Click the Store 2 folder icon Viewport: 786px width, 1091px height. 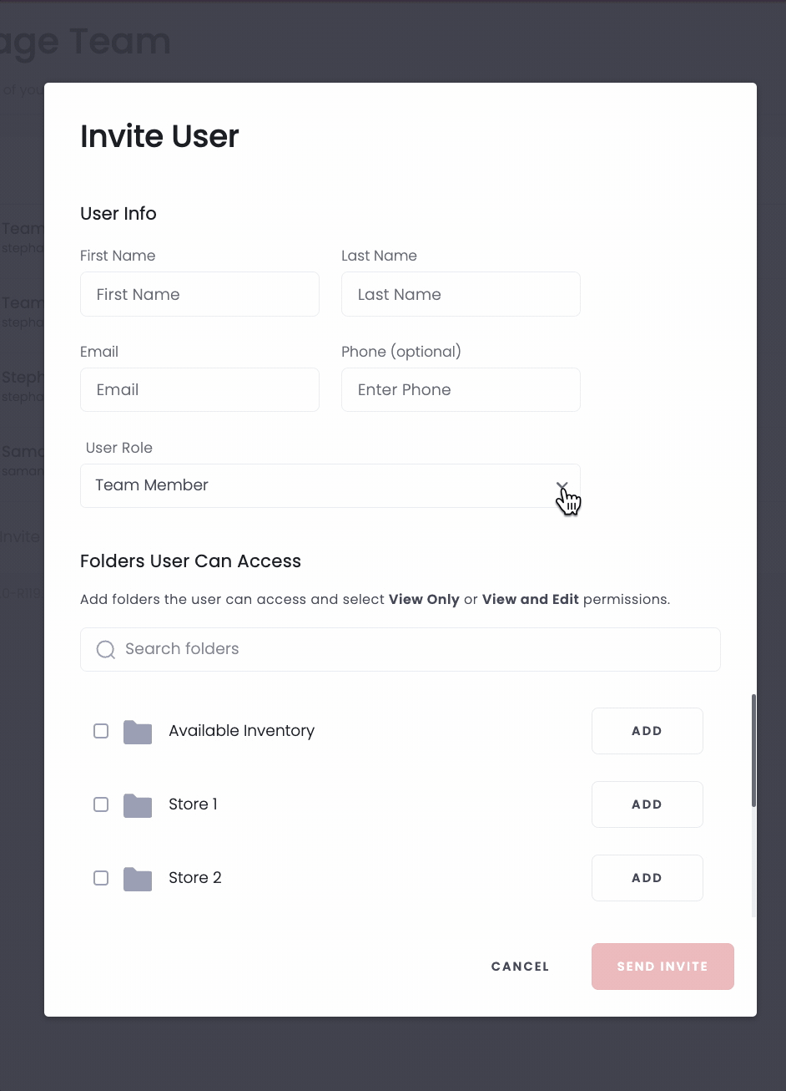tap(138, 879)
